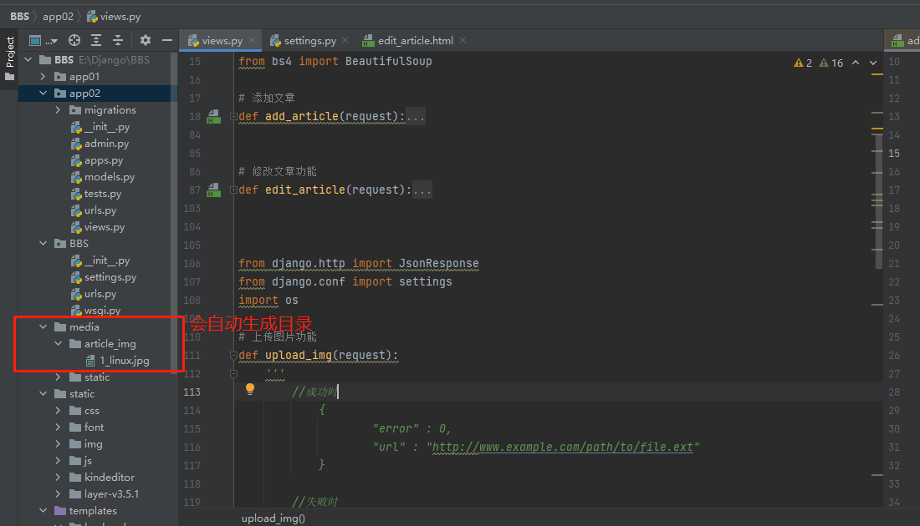Go to next highlighted error arrow
The height and width of the screenshot is (526, 920).
tap(873, 63)
